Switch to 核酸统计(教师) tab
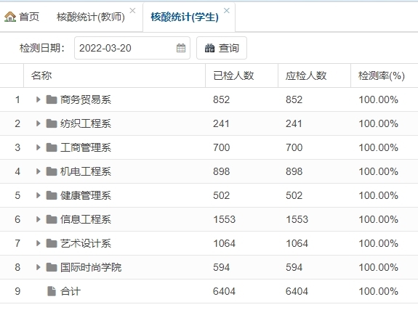The image size is (418, 310). point(91,17)
